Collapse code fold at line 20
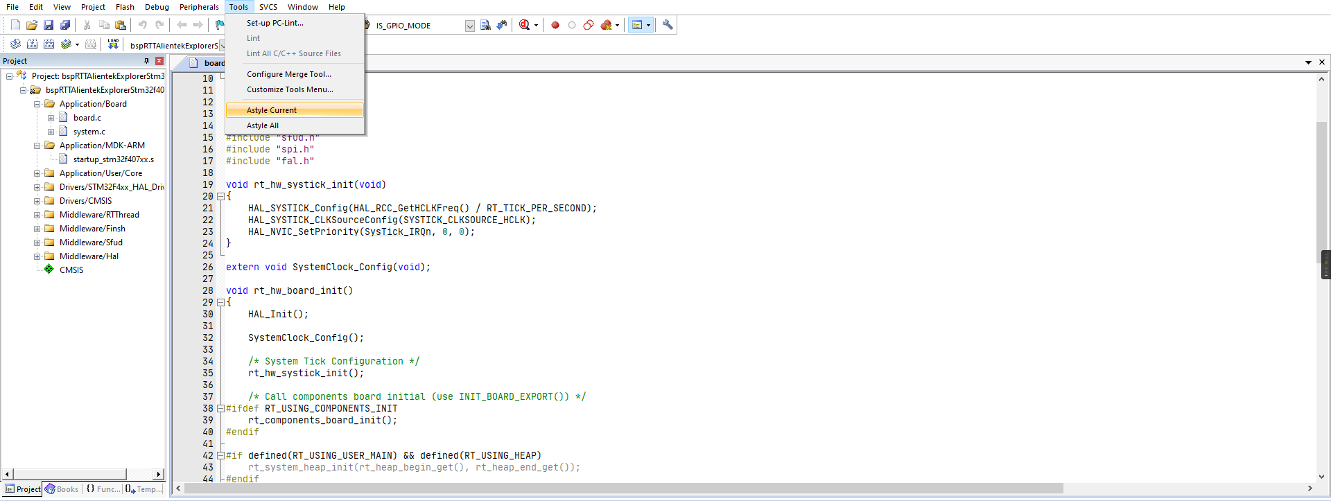This screenshot has height=501, width=1331. coord(220,197)
